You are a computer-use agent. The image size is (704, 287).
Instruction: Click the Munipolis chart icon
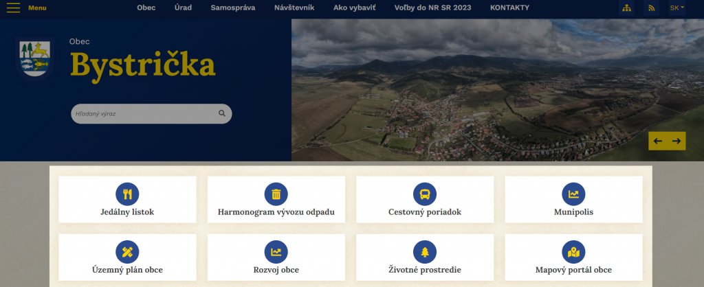pos(573,194)
